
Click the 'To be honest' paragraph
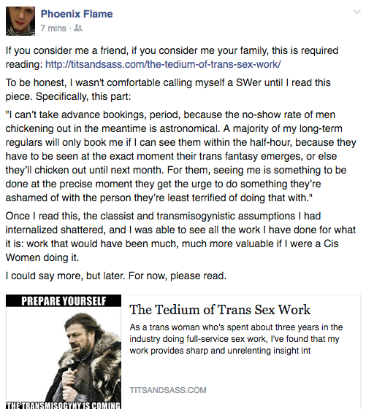(x=168, y=90)
